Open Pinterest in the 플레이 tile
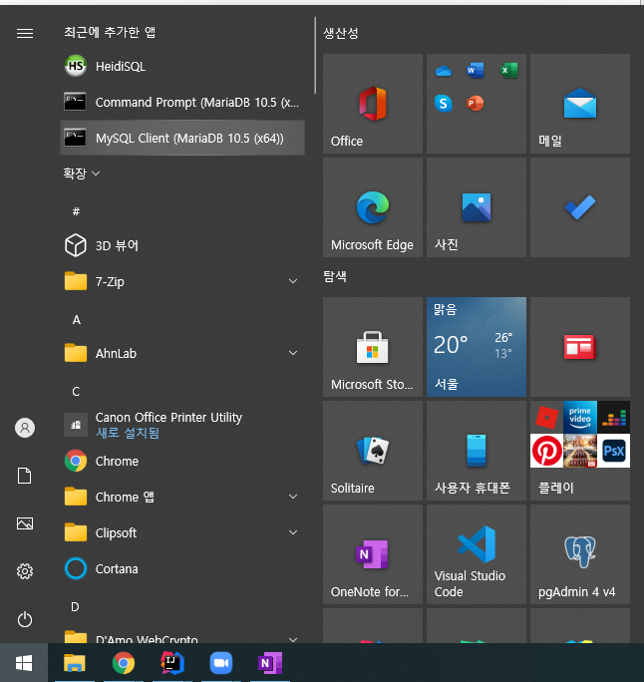The image size is (644, 682). tap(546, 451)
